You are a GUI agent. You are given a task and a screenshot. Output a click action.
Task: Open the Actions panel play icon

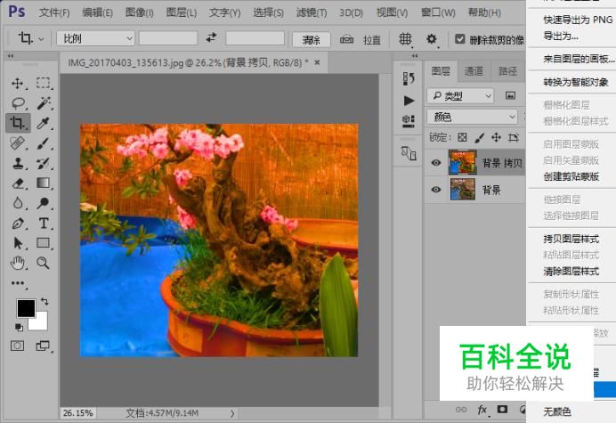409,101
